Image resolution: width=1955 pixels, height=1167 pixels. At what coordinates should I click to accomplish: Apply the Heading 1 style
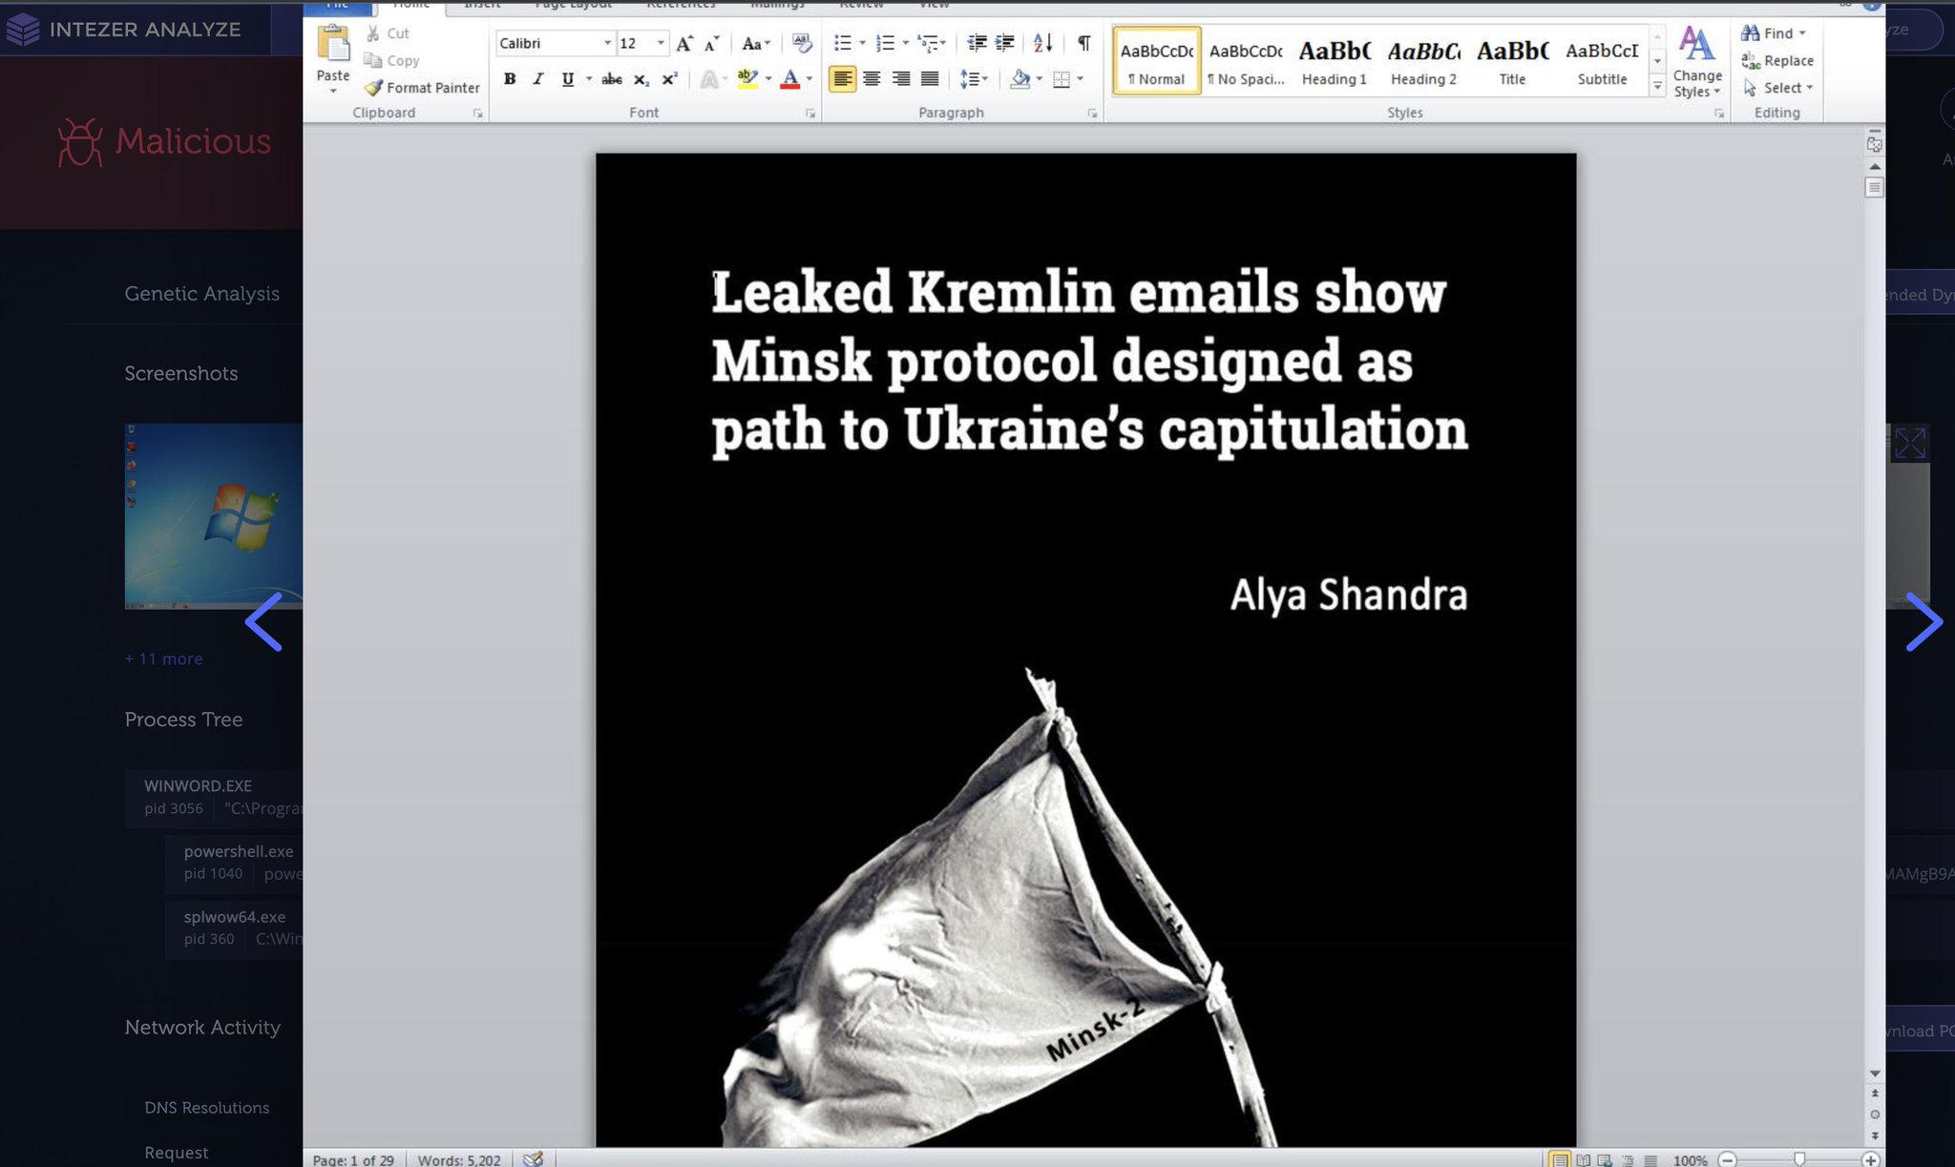click(1335, 62)
